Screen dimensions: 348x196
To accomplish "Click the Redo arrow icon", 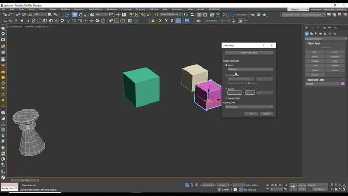I will pos(10,15).
